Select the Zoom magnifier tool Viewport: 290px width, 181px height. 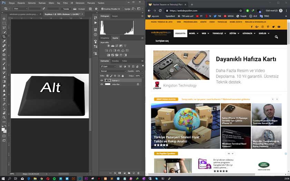click(4, 118)
